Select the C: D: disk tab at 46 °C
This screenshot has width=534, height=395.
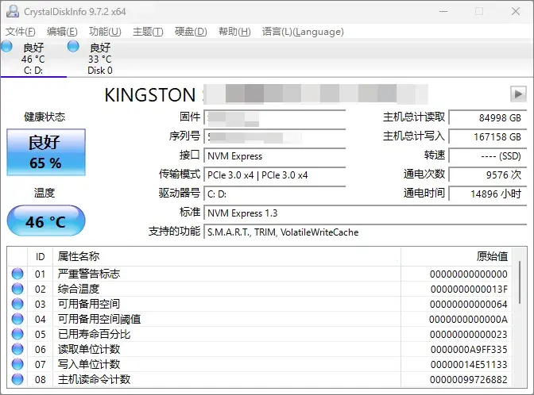(33, 58)
